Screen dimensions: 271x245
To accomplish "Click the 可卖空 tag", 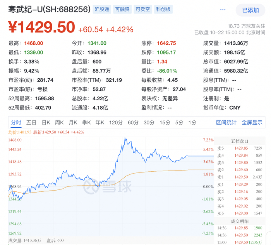I will click(143, 9).
